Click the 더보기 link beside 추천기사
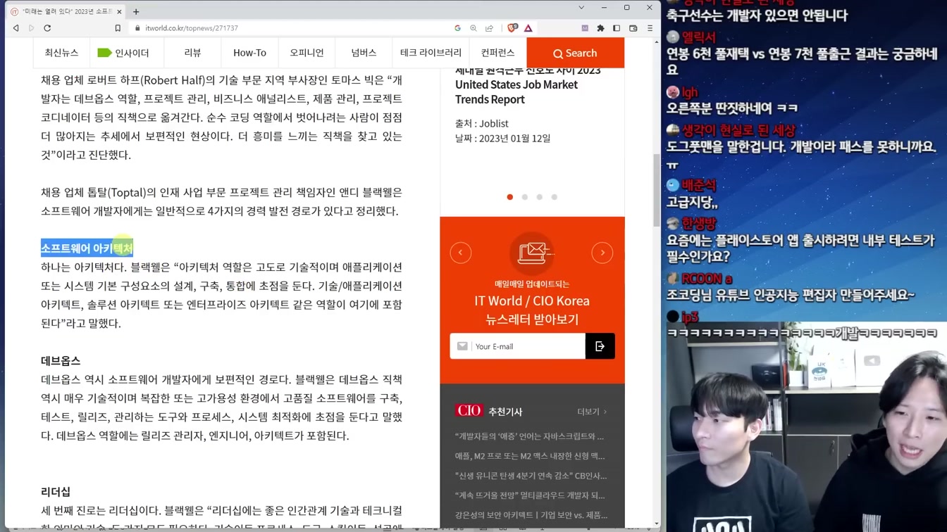This screenshot has width=947, height=532. pos(592,412)
